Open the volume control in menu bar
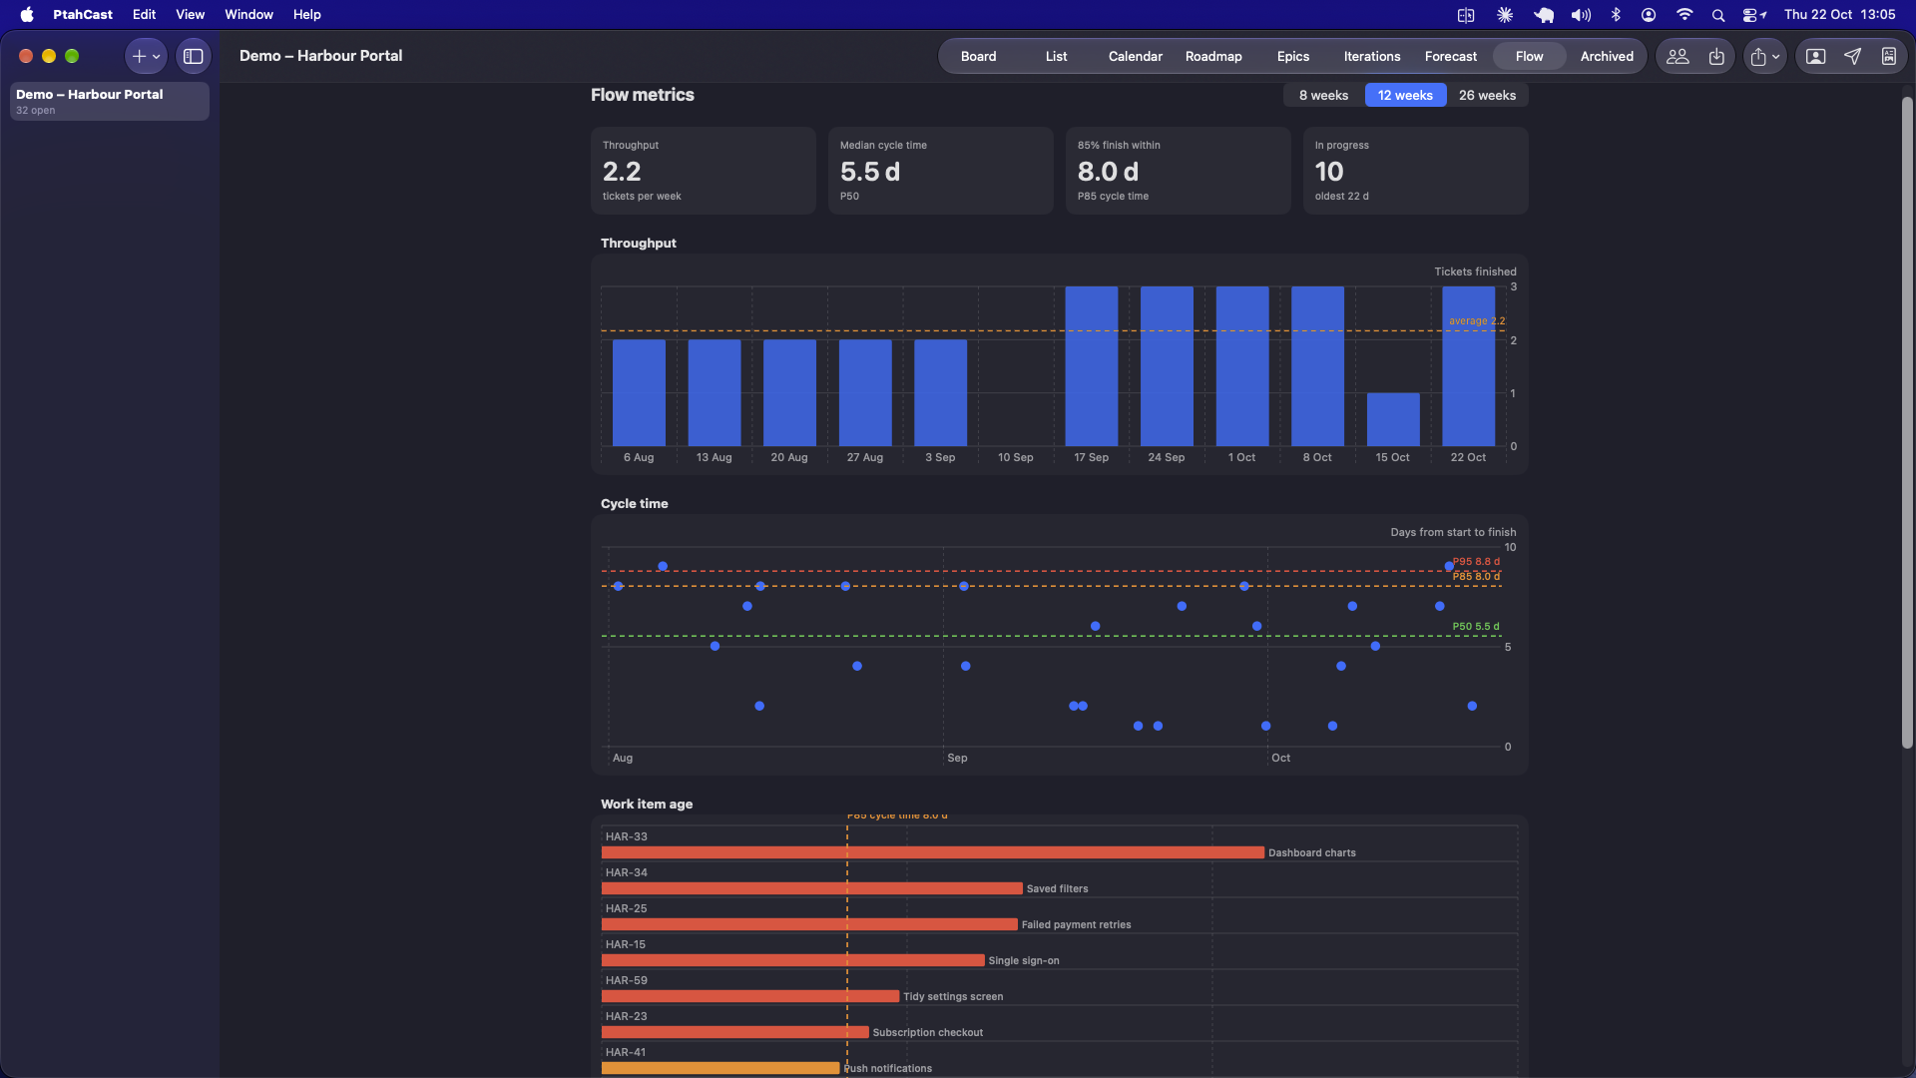This screenshot has height=1078, width=1916. click(x=1581, y=15)
